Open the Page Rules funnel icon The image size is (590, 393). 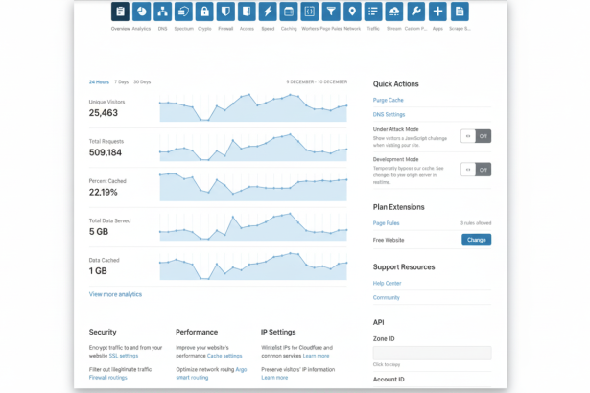coord(331,12)
